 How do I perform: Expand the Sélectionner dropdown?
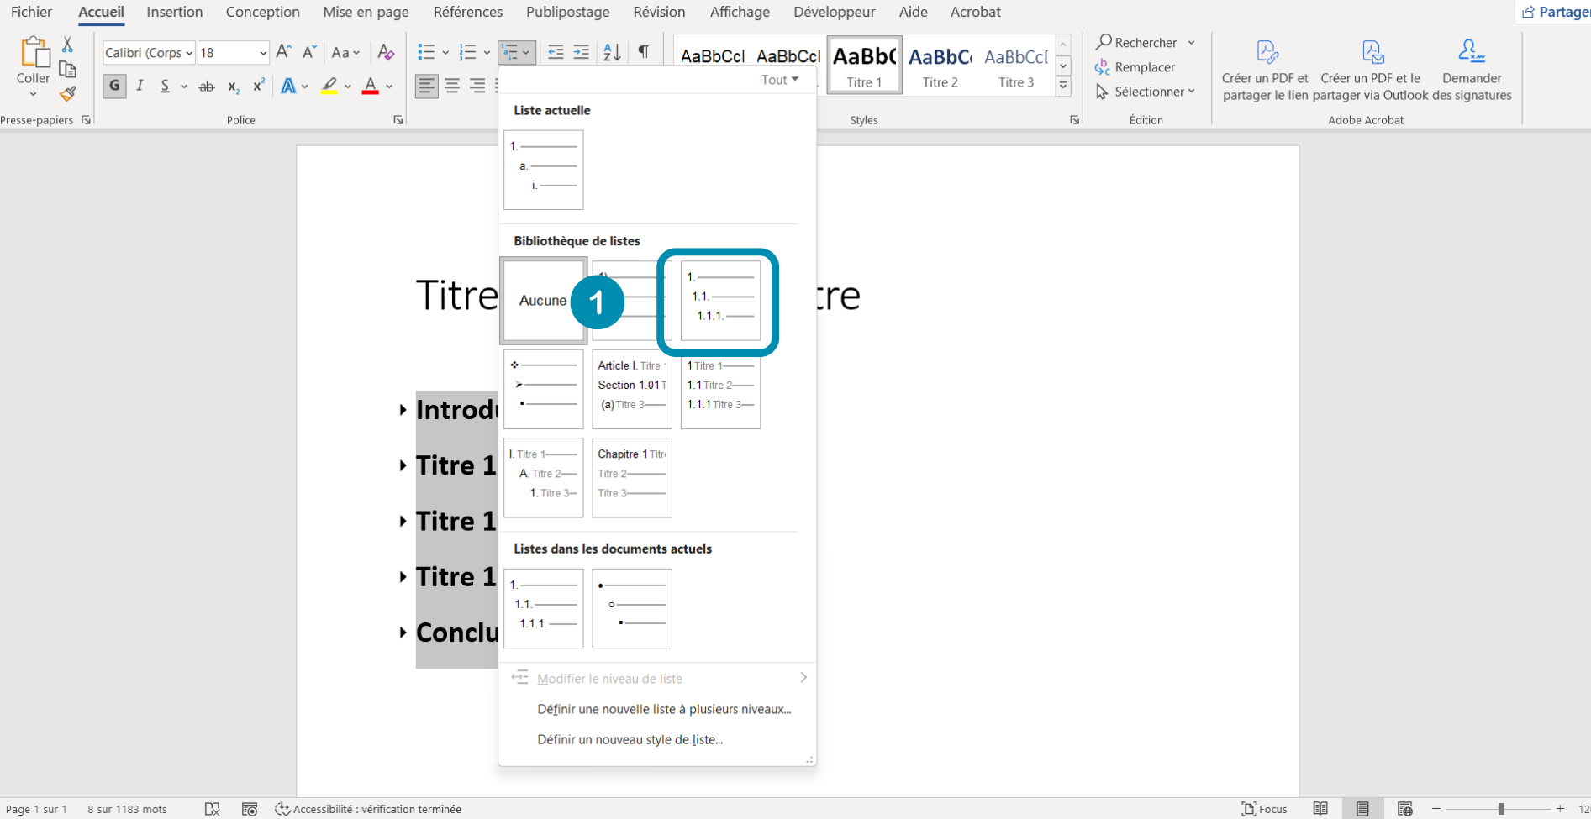[1147, 92]
